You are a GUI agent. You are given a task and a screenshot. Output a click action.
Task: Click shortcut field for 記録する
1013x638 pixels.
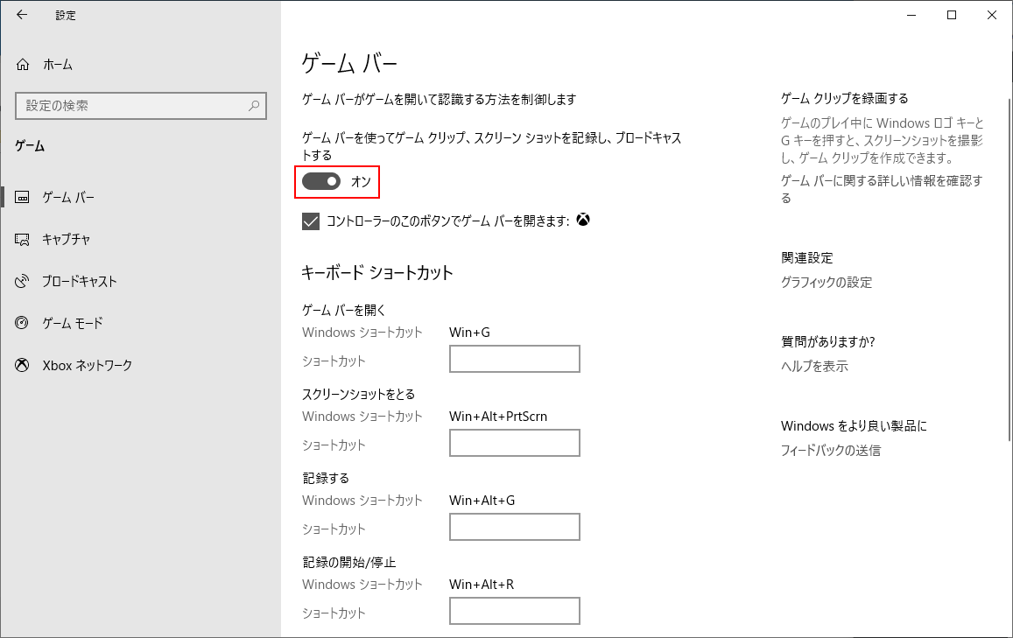tap(514, 527)
